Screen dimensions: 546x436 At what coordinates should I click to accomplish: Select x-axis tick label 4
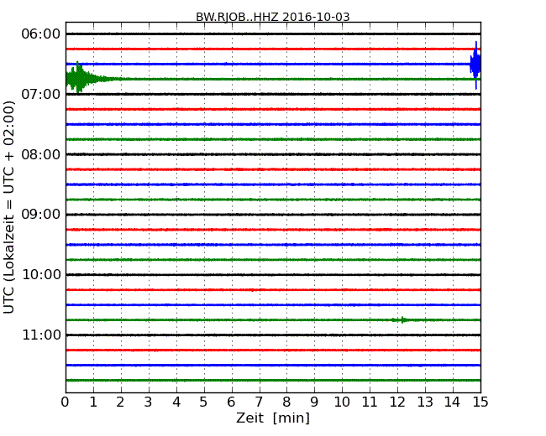coord(176,402)
